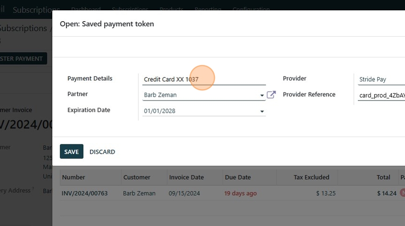405x226 pixels.
Task: Click the Subscriptions breadcrumb link
Action: [x=24, y=28]
